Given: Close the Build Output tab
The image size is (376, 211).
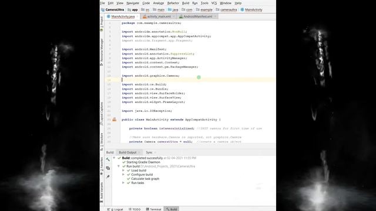Looking at the screenshot, I should click(x=139, y=152).
